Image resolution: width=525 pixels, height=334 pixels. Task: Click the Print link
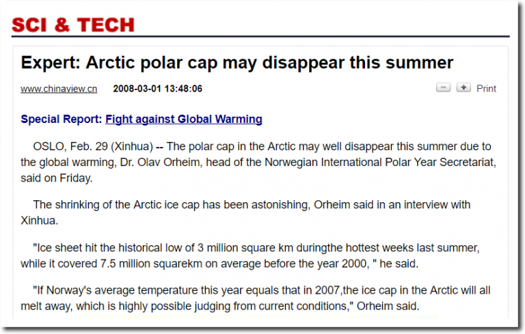tap(486, 88)
